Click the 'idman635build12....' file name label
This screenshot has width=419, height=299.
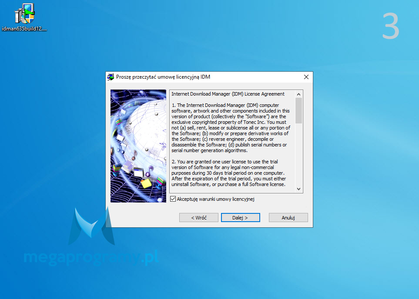(x=24, y=29)
